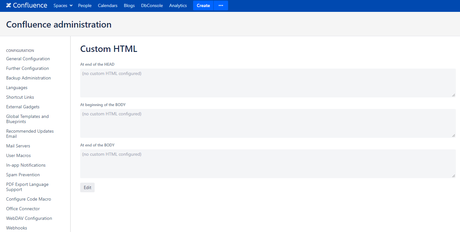The width and height of the screenshot is (460, 232).
Task: Click resize handle of the HEAD text area
Action: pos(454,95)
